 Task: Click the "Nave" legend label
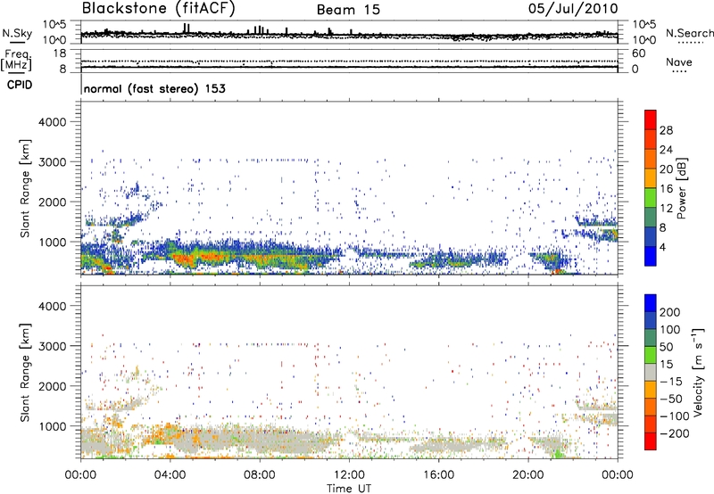[679, 62]
